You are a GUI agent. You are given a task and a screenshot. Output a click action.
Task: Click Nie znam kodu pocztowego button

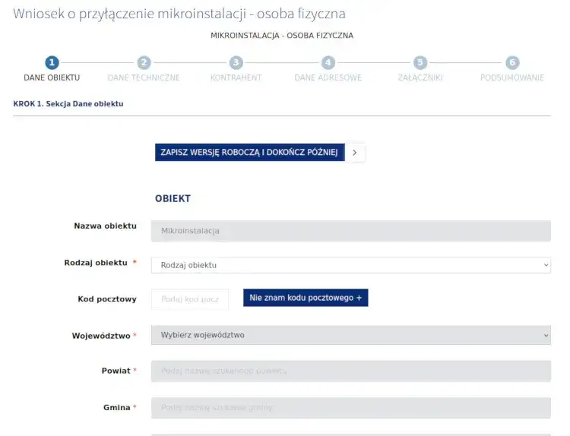pos(306,298)
